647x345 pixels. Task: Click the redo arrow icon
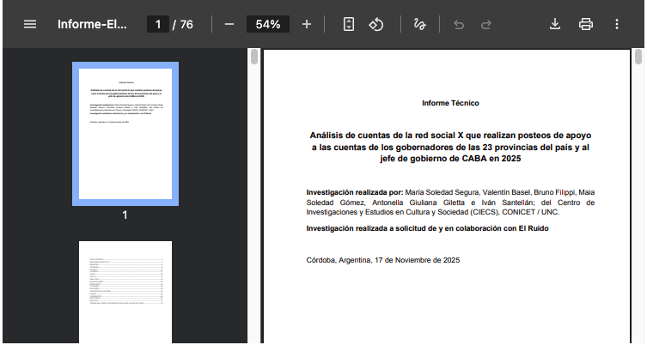tap(486, 24)
